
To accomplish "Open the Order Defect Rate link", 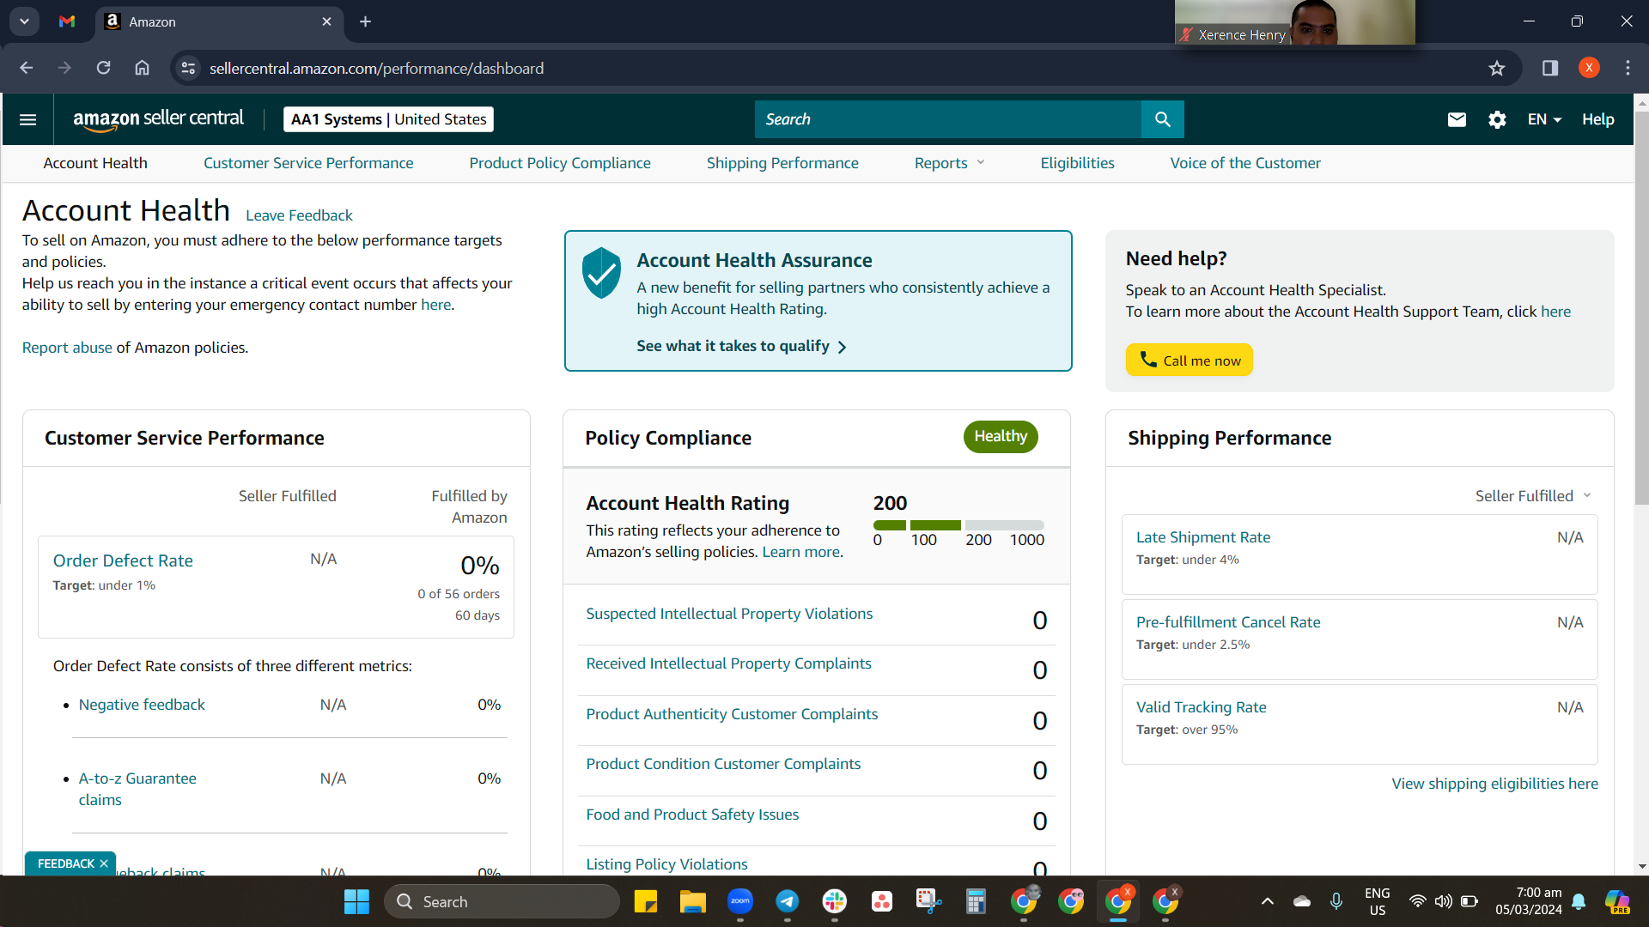I will tap(123, 560).
